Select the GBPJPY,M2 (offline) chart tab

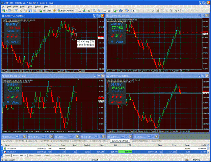[61, 141]
